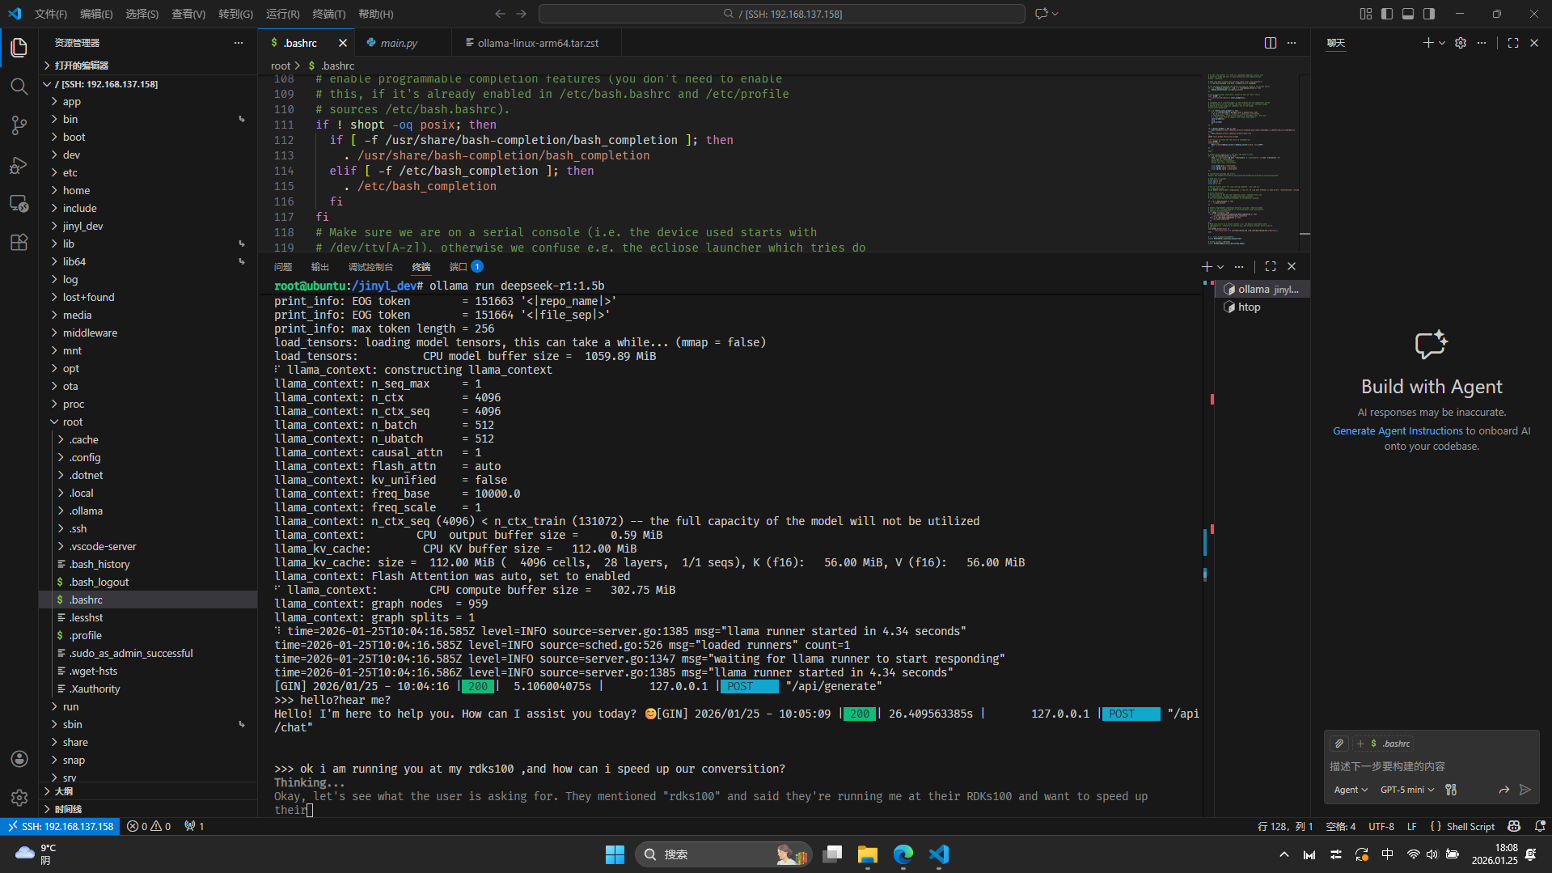Click the customize layout icon
This screenshot has height=873, width=1552.
point(1366,14)
